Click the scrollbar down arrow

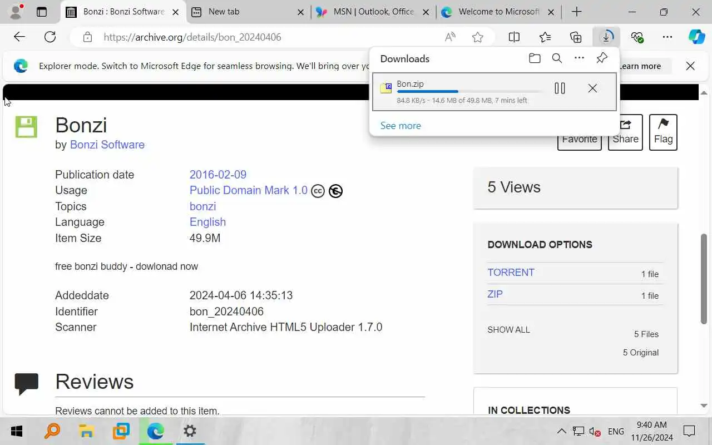click(704, 406)
